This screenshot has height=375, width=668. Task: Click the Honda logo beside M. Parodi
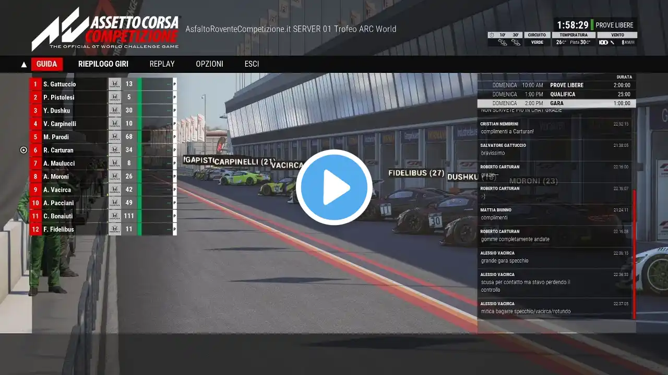(115, 137)
